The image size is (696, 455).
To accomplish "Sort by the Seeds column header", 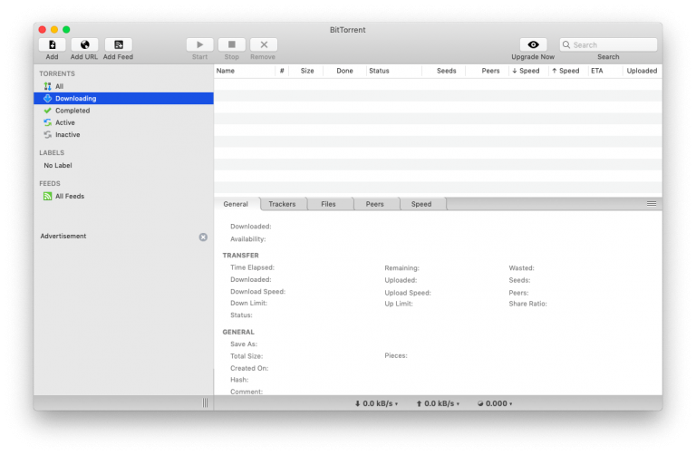I will pyautogui.click(x=444, y=71).
